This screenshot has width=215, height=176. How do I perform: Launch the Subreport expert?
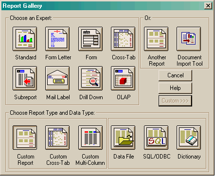[x=25, y=78]
